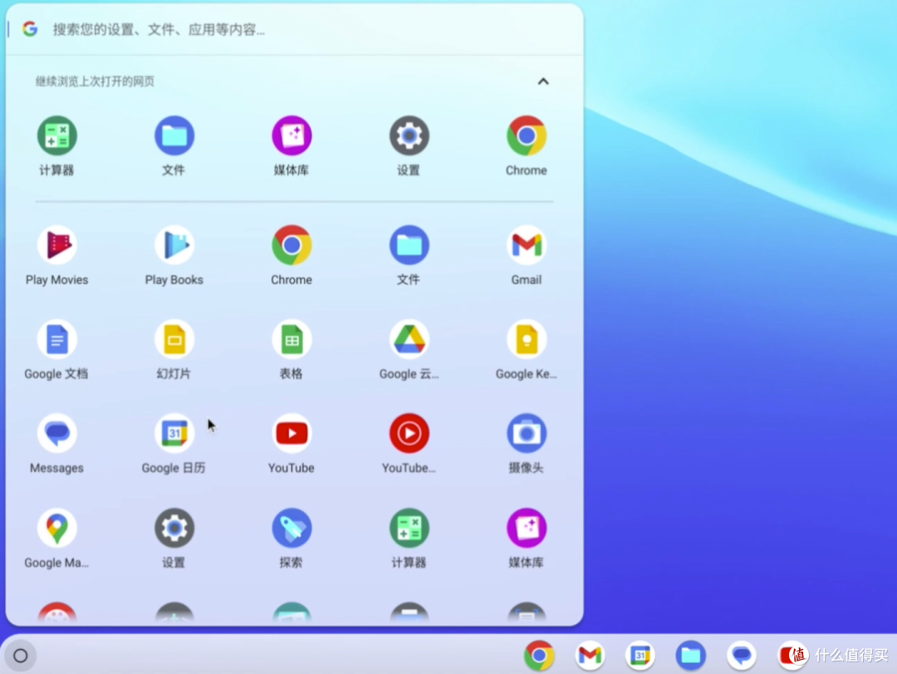Open Gmail from the shelf
The image size is (897, 674).
[590, 655]
